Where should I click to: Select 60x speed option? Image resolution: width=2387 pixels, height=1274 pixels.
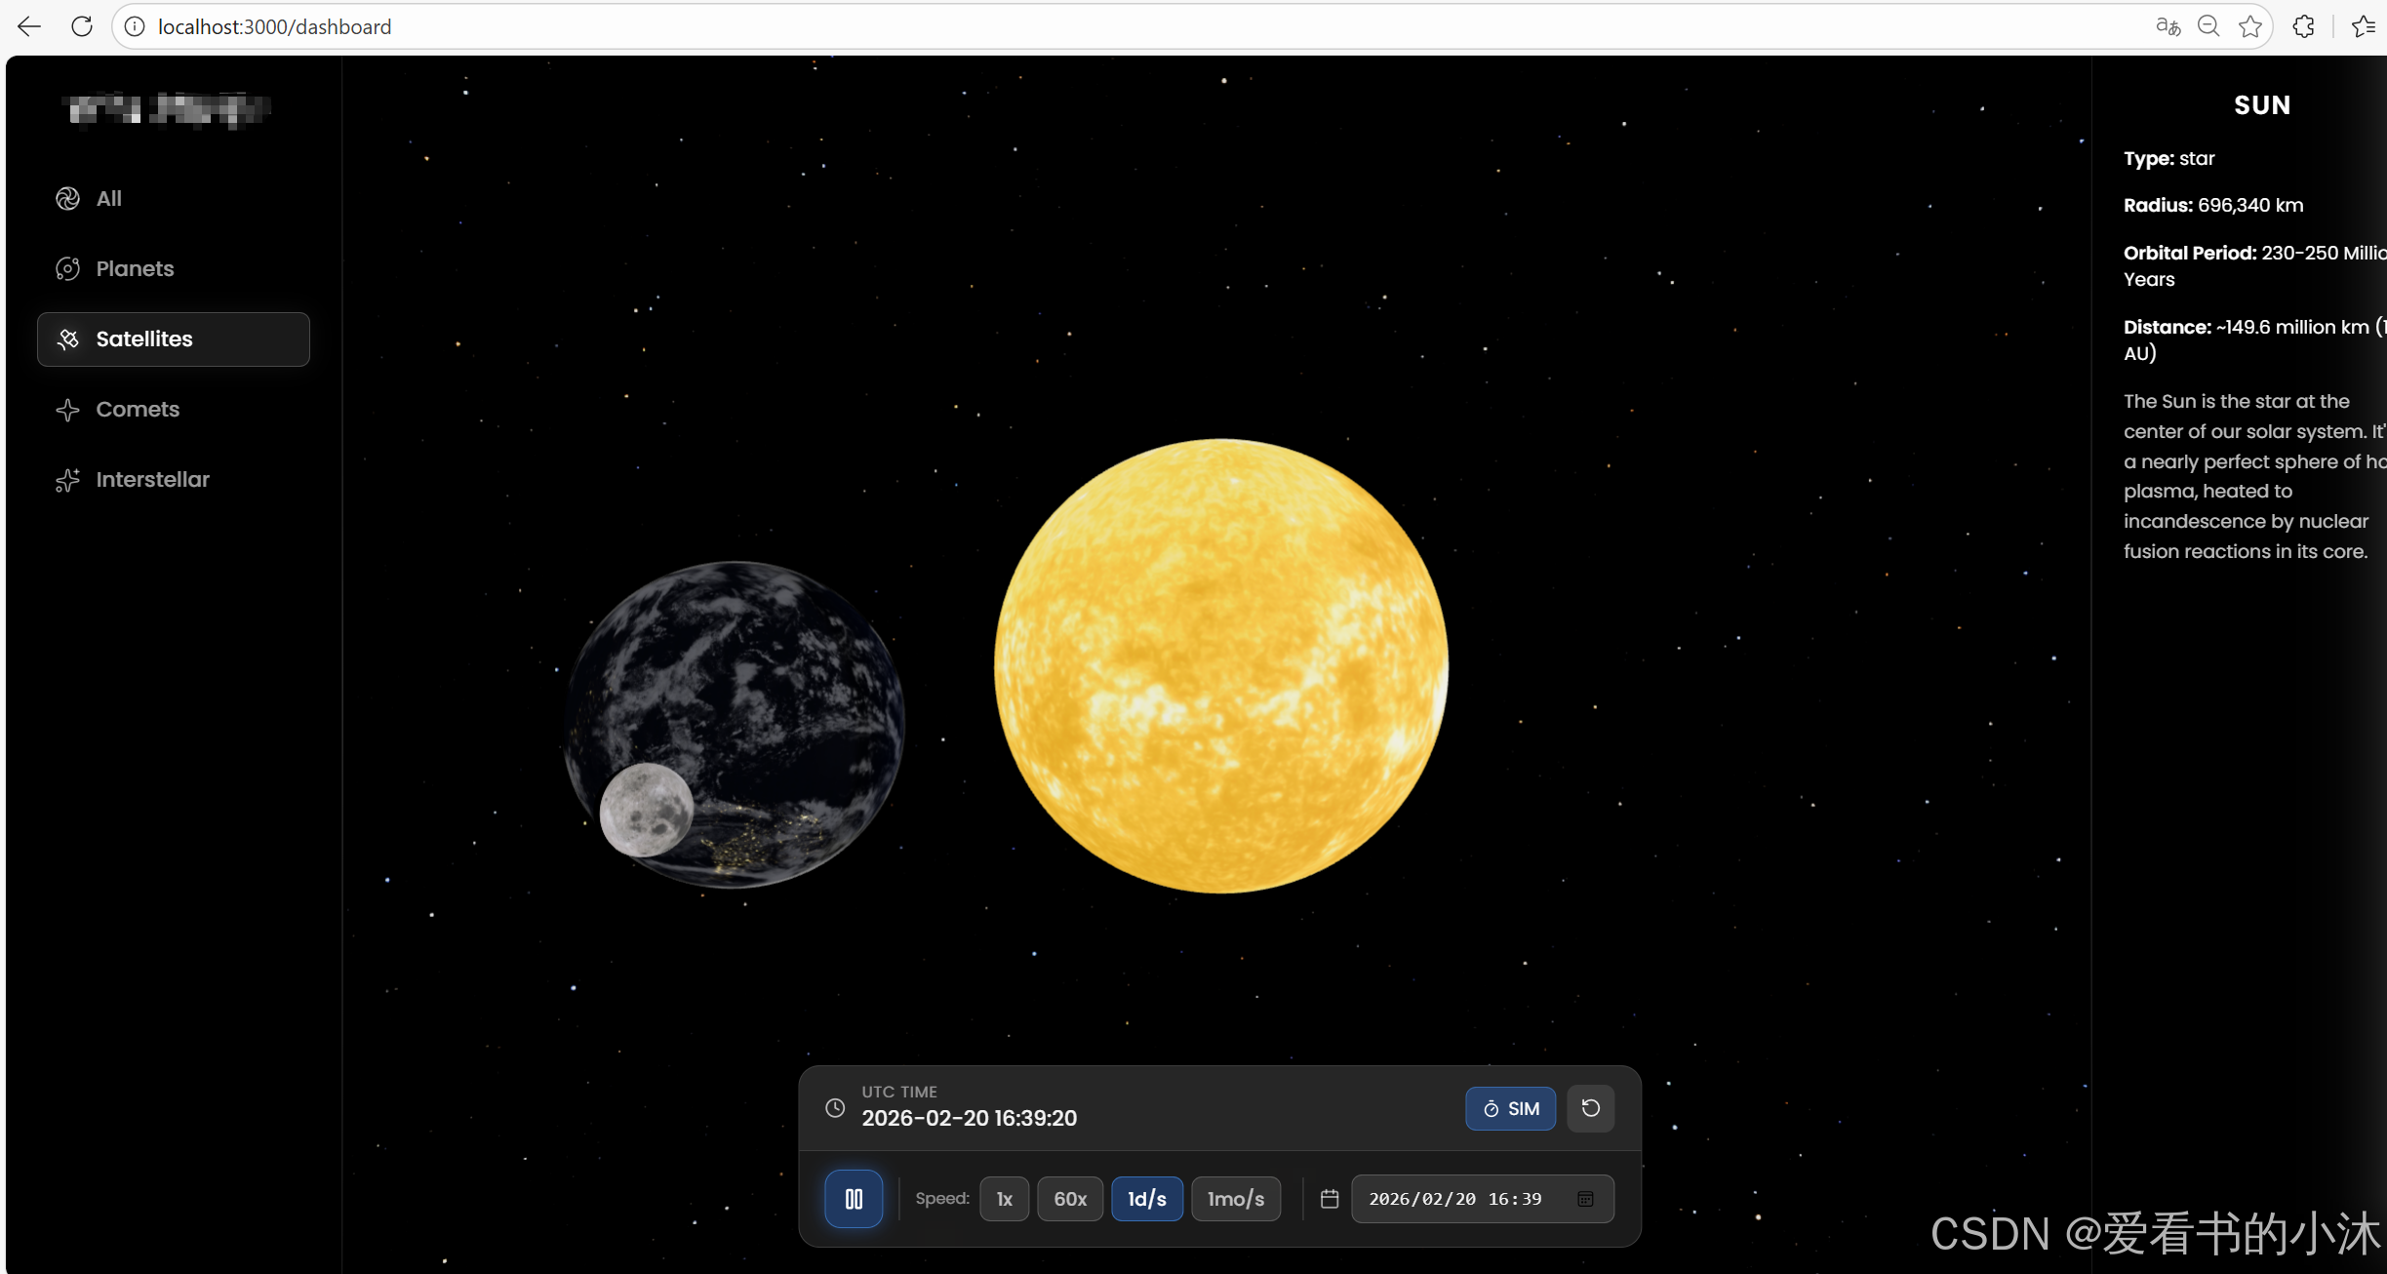[1069, 1199]
